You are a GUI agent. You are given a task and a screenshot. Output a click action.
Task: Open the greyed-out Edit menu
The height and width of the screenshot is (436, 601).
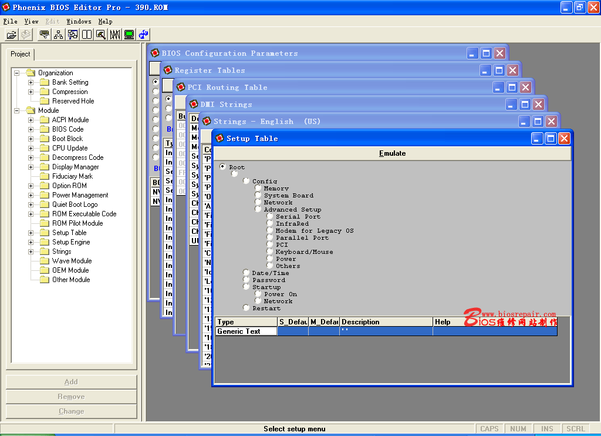pos(52,22)
